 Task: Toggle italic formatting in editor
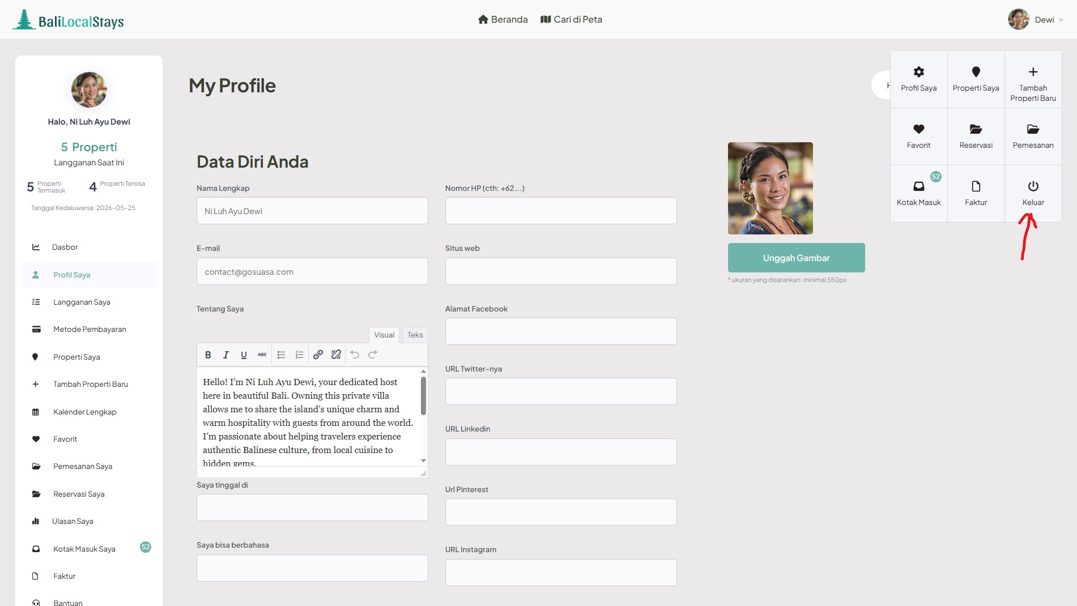coord(226,355)
